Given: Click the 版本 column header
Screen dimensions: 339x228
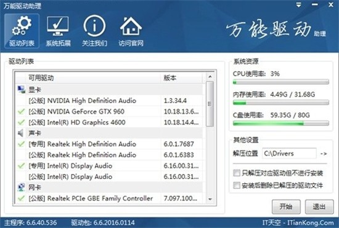Looking at the screenshot, I should 182,78.
